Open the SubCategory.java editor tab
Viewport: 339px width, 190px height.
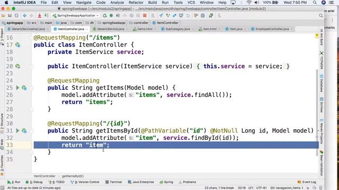[178, 29]
